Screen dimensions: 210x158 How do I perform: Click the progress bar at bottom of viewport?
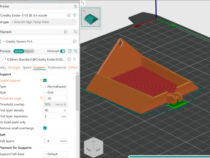169,157
